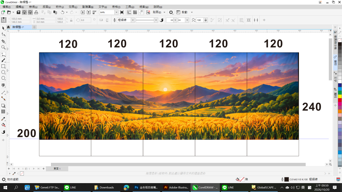The width and height of the screenshot is (342, 192).
Task: Switch to the 頁面 1 page tab
Action: point(57,169)
